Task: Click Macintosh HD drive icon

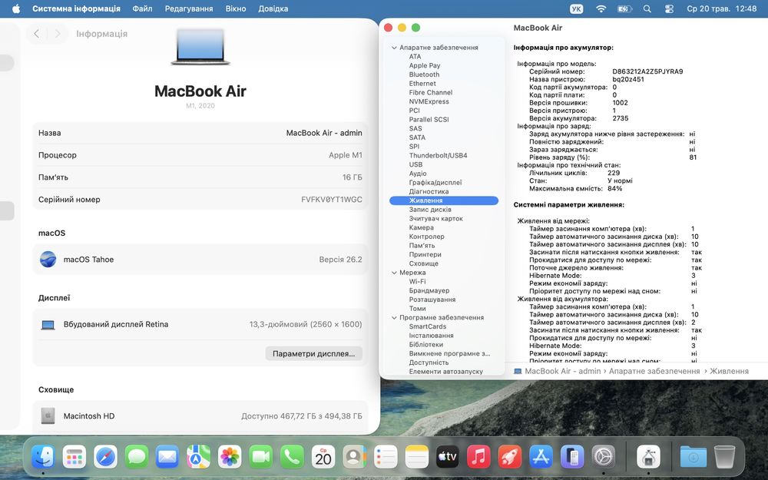Action: tap(48, 415)
